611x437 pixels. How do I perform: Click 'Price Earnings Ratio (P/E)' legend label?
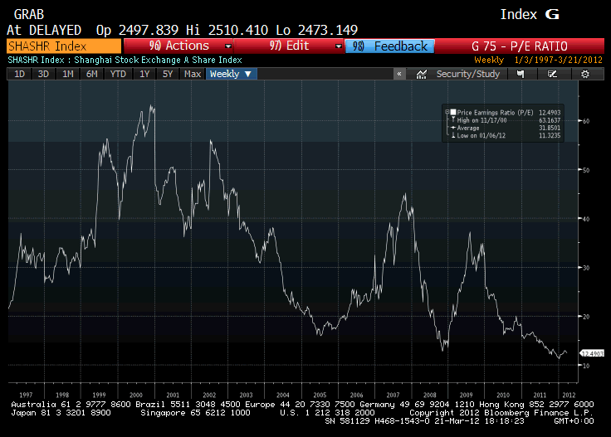495,113
